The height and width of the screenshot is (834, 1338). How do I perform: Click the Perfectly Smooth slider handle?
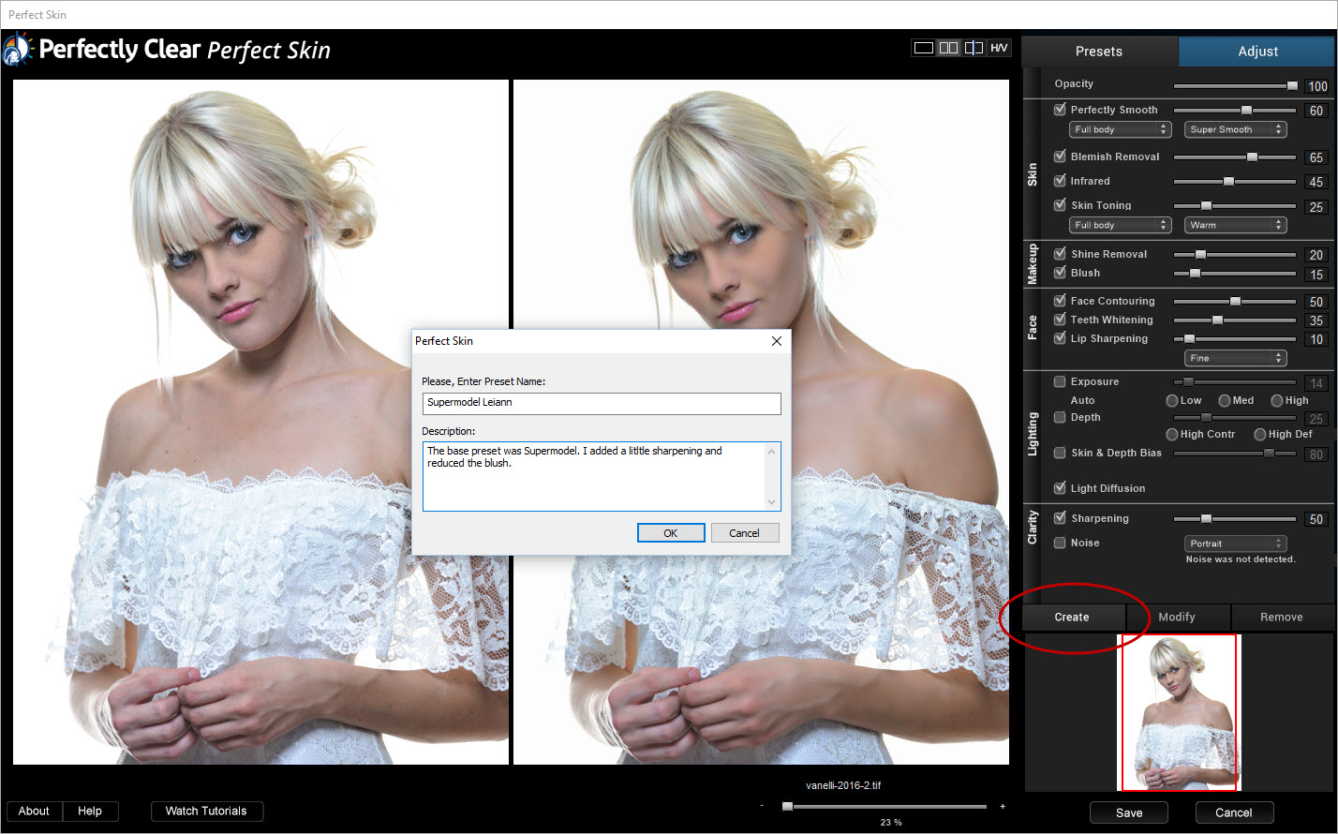click(x=1246, y=110)
